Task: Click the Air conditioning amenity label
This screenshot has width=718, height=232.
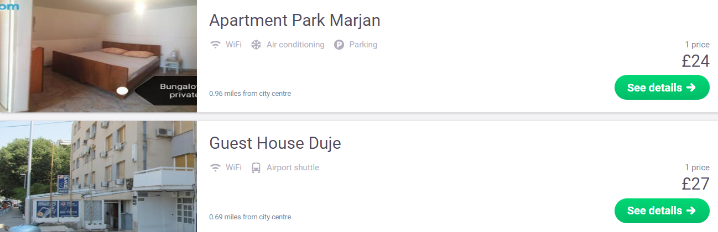Action: coord(295,45)
